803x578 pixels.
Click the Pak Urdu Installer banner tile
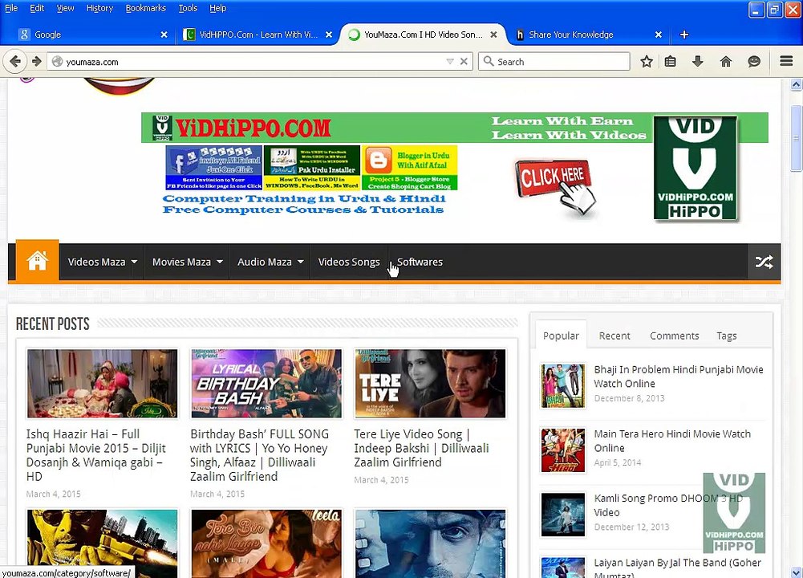click(x=312, y=168)
